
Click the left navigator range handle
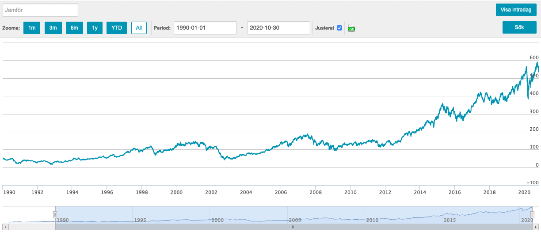click(x=55, y=215)
